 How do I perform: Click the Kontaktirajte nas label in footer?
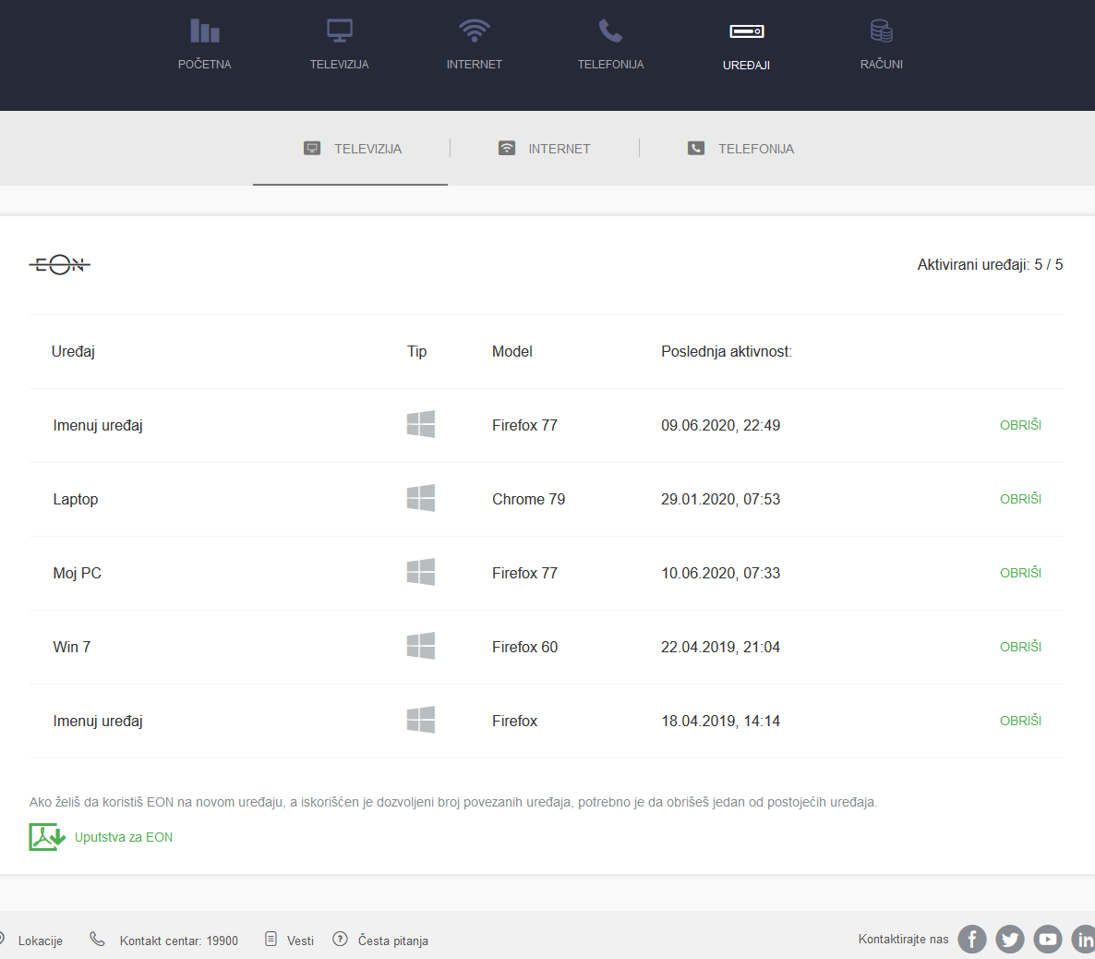(x=903, y=940)
